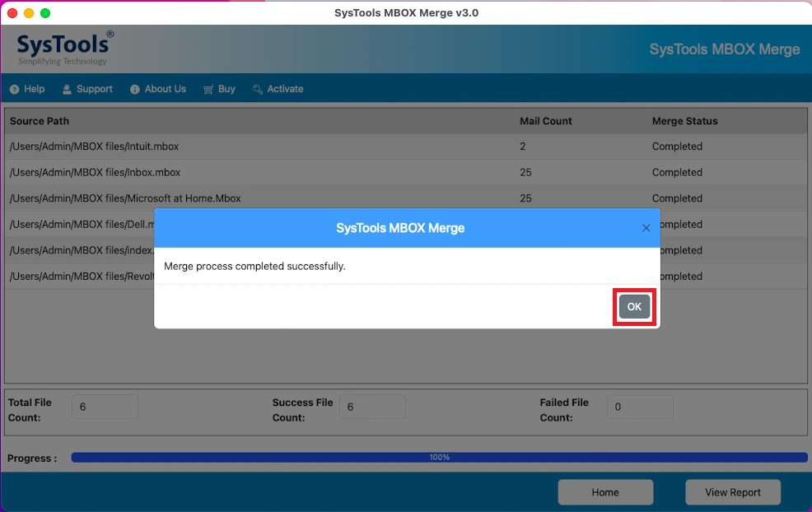Click the green maximize window button

pos(45,13)
